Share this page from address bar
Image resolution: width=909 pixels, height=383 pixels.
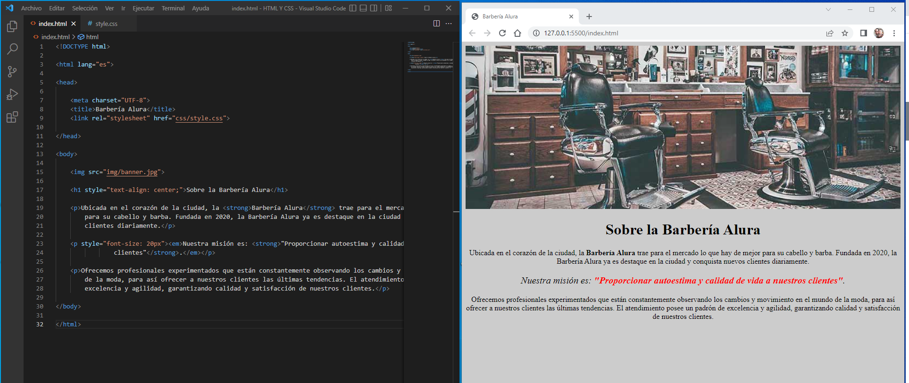(x=830, y=33)
